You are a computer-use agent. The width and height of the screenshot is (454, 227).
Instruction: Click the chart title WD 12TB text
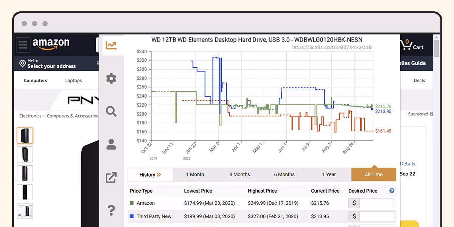coord(257,39)
